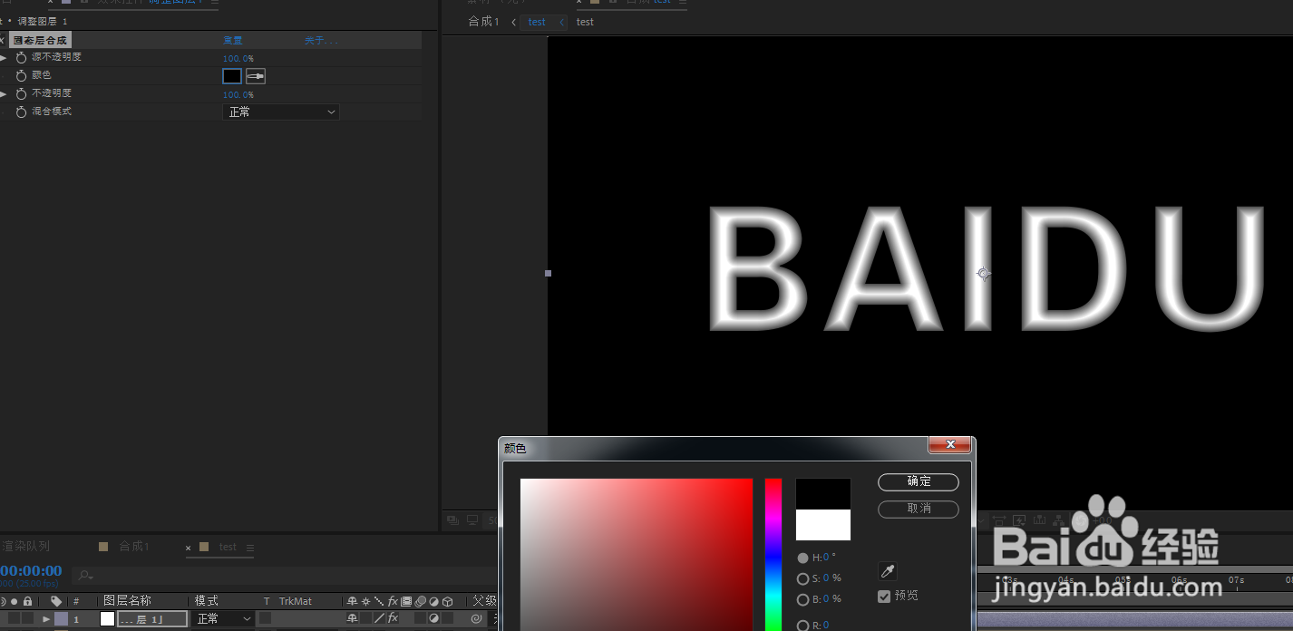Click collapse transformations column header icon
Image resolution: width=1293 pixels, height=631 pixels.
[365, 601]
